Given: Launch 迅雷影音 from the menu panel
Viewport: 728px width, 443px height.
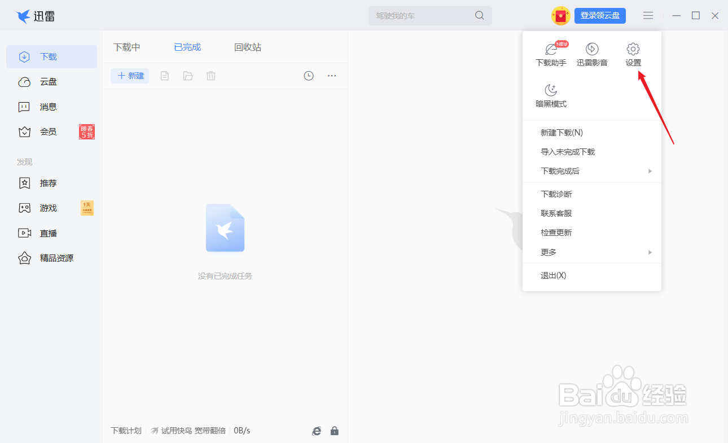Looking at the screenshot, I should tap(592, 54).
